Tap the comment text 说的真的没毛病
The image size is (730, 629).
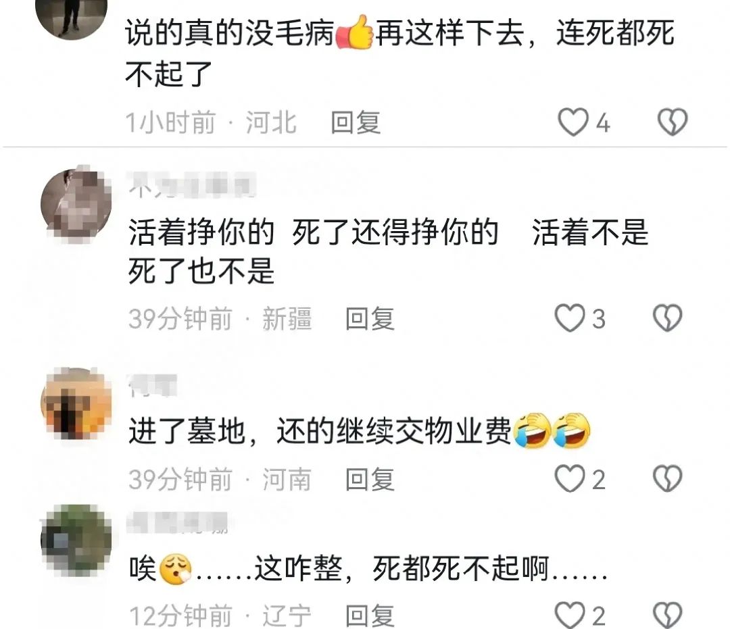[230, 34]
